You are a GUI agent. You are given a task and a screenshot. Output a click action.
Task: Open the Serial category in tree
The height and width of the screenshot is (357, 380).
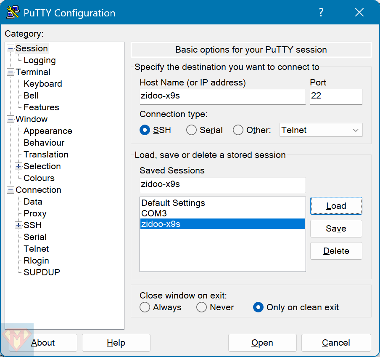tap(35, 237)
